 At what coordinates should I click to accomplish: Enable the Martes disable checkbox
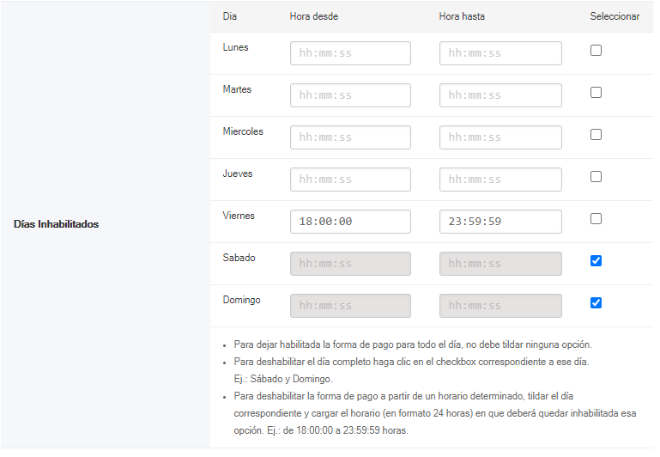tap(596, 92)
